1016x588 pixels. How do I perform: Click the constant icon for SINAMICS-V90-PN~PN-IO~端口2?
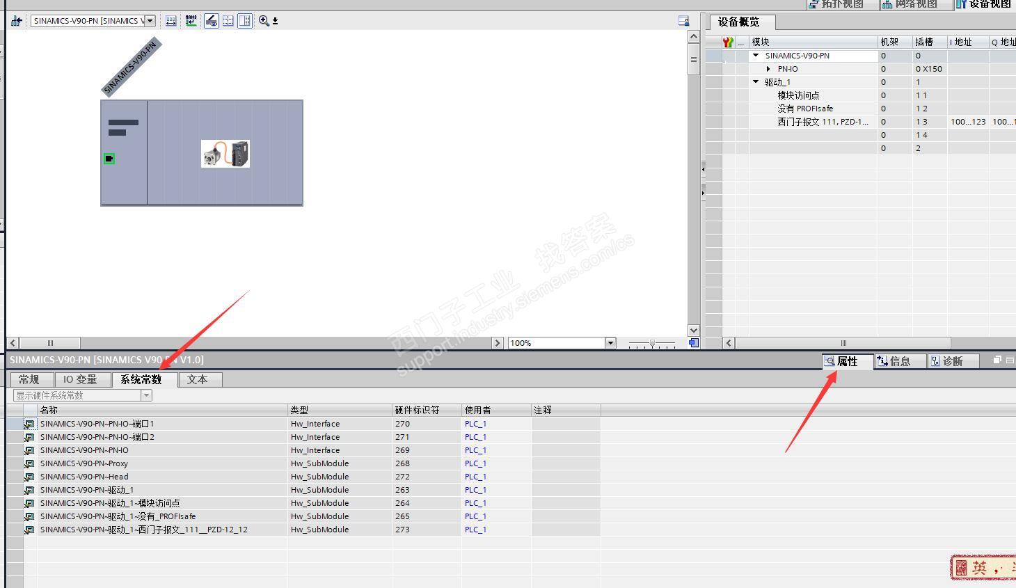(29, 437)
